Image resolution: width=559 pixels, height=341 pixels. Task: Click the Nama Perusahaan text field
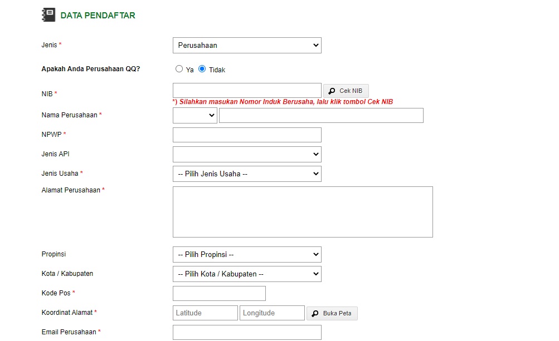321,115
